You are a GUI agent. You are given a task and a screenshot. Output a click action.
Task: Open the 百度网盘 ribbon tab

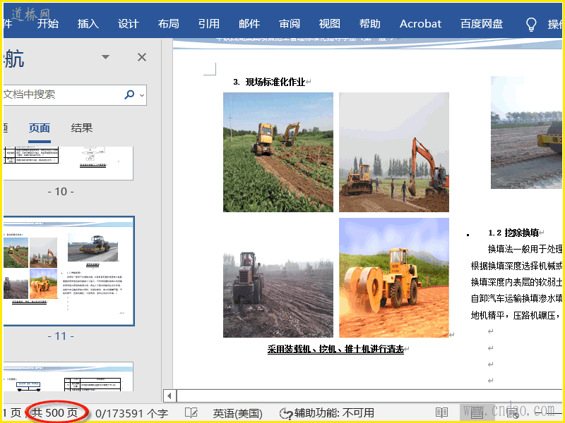click(x=482, y=24)
